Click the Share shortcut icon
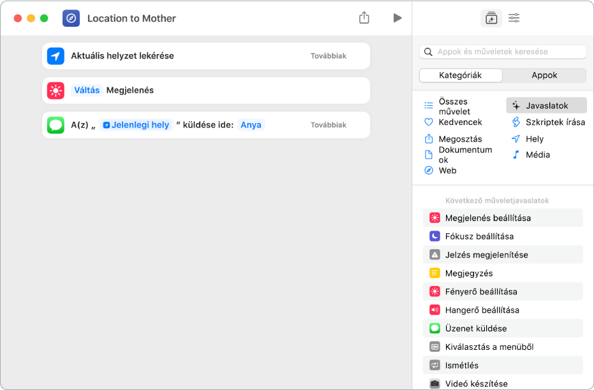 click(364, 18)
